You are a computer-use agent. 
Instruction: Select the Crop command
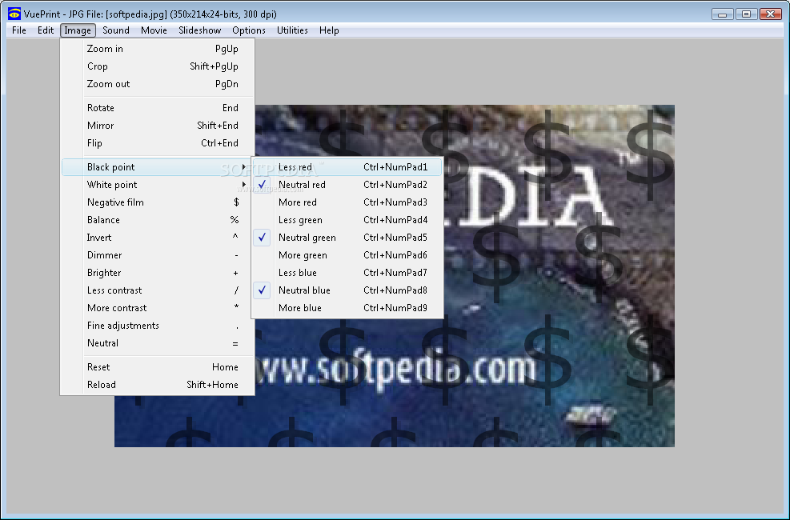(157, 66)
